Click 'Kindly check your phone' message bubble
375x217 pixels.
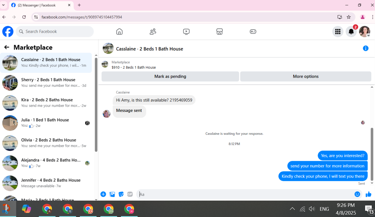(323, 176)
